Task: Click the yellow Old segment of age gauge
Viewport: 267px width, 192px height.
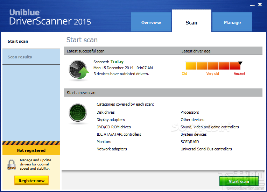Action: tap(191, 66)
